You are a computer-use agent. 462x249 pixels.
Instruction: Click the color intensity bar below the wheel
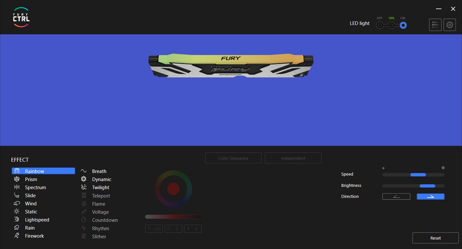tap(173, 217)
